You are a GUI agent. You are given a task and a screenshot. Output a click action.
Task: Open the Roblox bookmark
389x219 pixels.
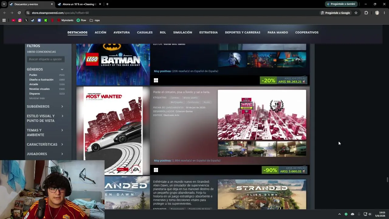coord(39,20)
